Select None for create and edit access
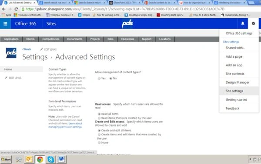 99,143
